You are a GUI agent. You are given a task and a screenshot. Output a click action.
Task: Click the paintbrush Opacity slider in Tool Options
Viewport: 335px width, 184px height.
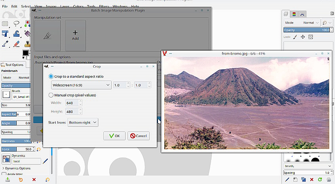(x=16, y=85)
